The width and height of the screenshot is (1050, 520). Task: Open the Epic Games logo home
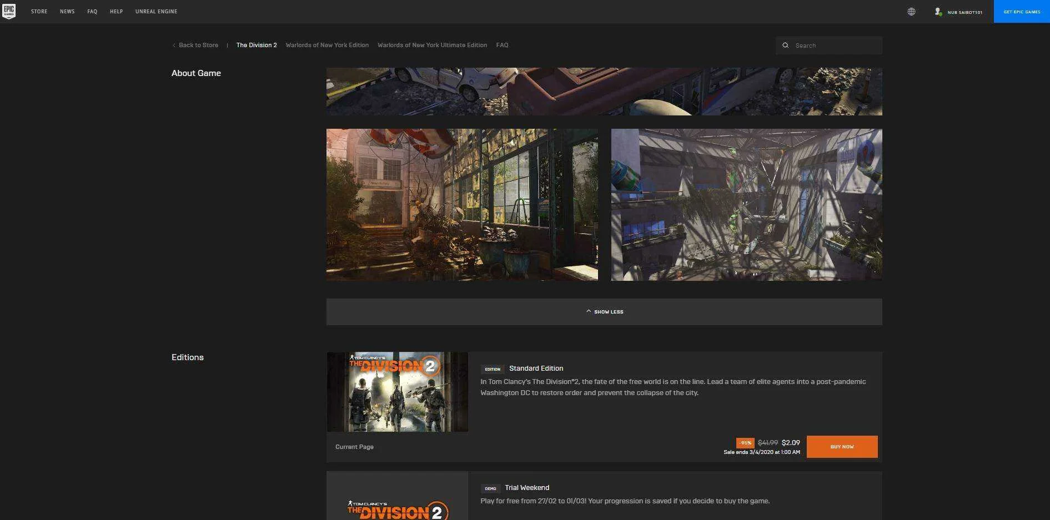point(9,11)
